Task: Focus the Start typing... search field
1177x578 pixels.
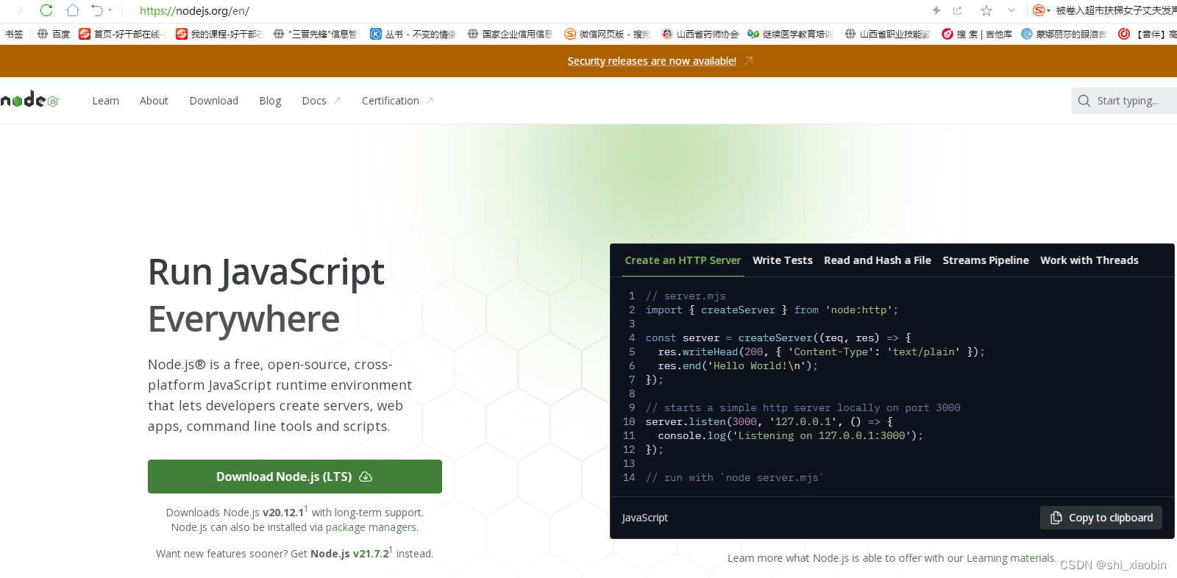Action: (1126, 101)
